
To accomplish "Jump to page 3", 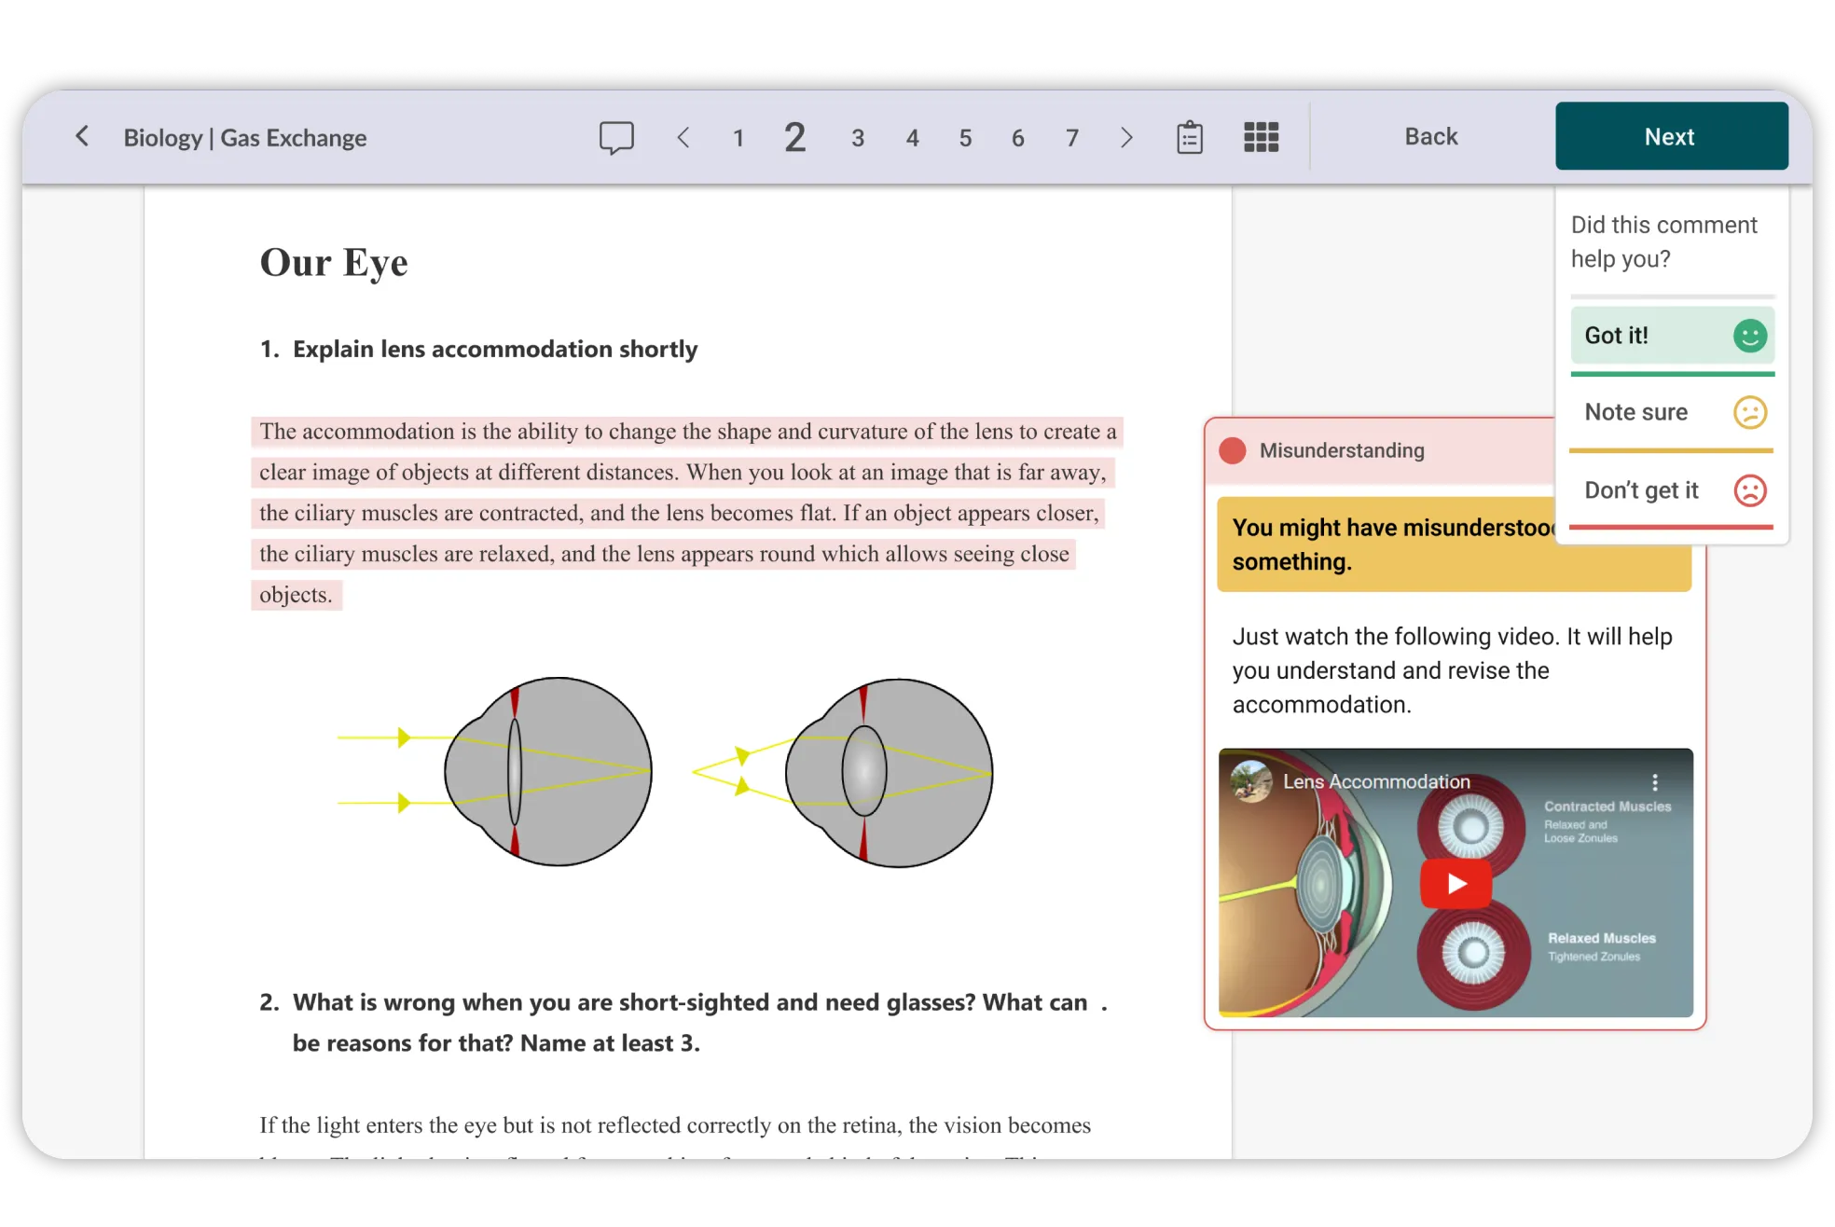I will pos(857,139).
